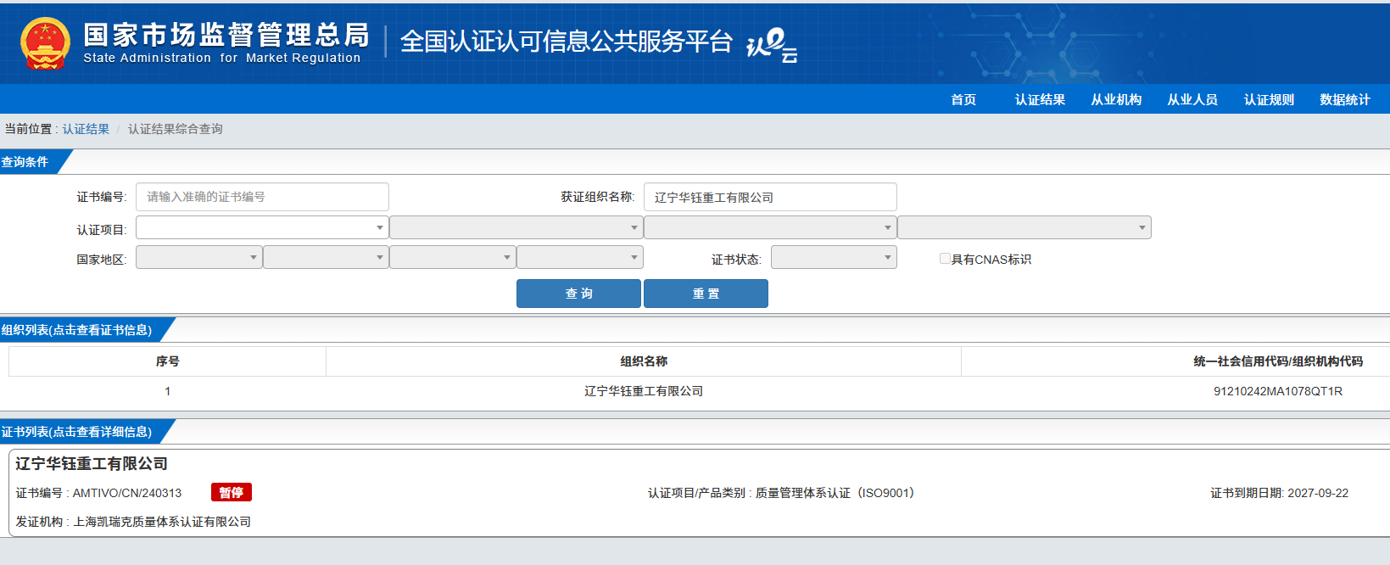Click the 重置 reset button
The image size is (1390, 565).
coord(706,294)
